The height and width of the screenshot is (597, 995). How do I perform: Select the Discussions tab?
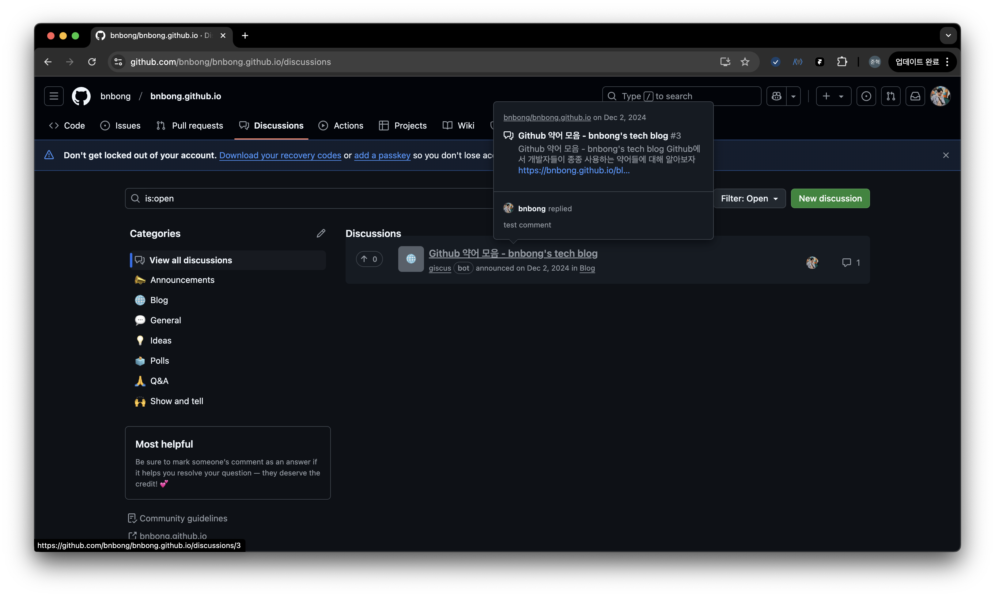(x=271, y=126)
